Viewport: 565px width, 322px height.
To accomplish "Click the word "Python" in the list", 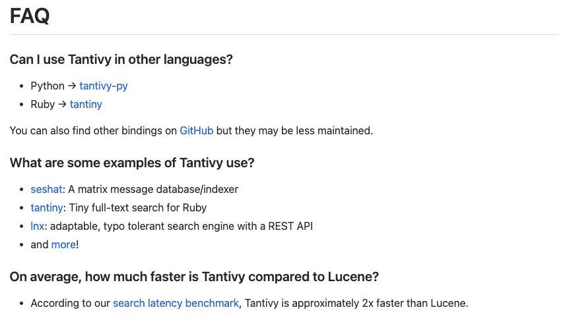I will coord(48,86).
